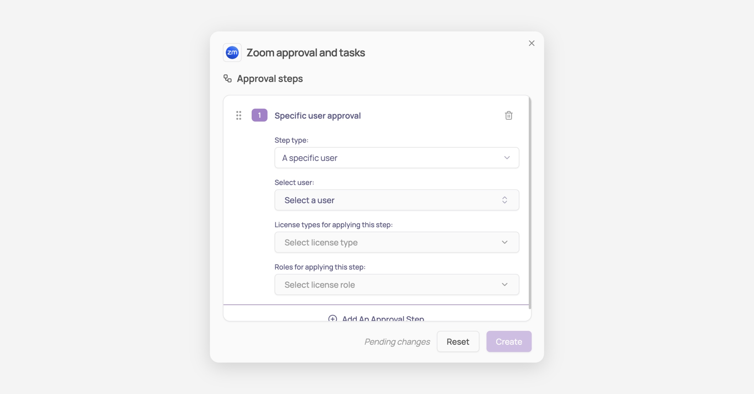Delete the Specific user approval step
The image size is (754, 394).
(509, 115)
